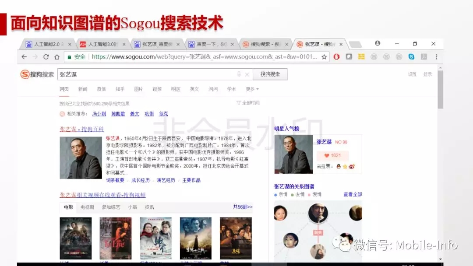Open the 张艺谋 - 搜狗百科 result link
The width and height of the screenshot is (473, 266).
(81, 129)
